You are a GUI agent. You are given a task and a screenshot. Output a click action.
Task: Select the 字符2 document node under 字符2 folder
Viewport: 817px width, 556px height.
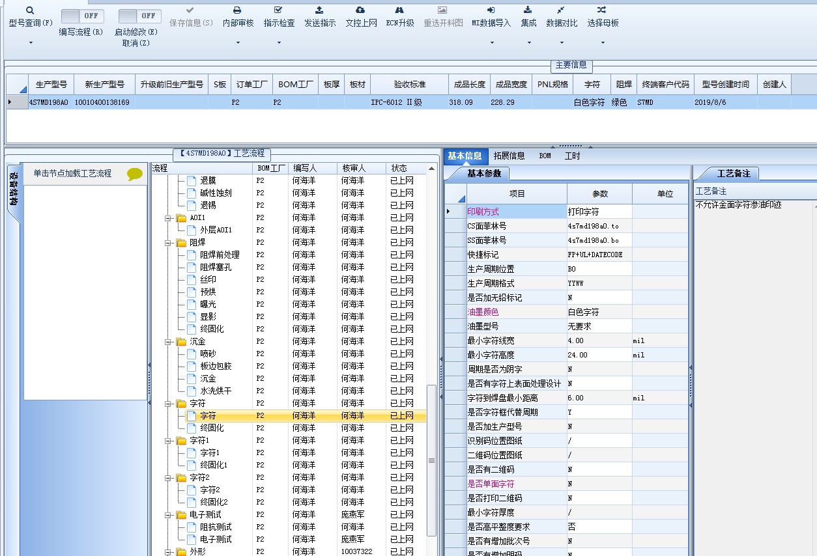[210, 490]
